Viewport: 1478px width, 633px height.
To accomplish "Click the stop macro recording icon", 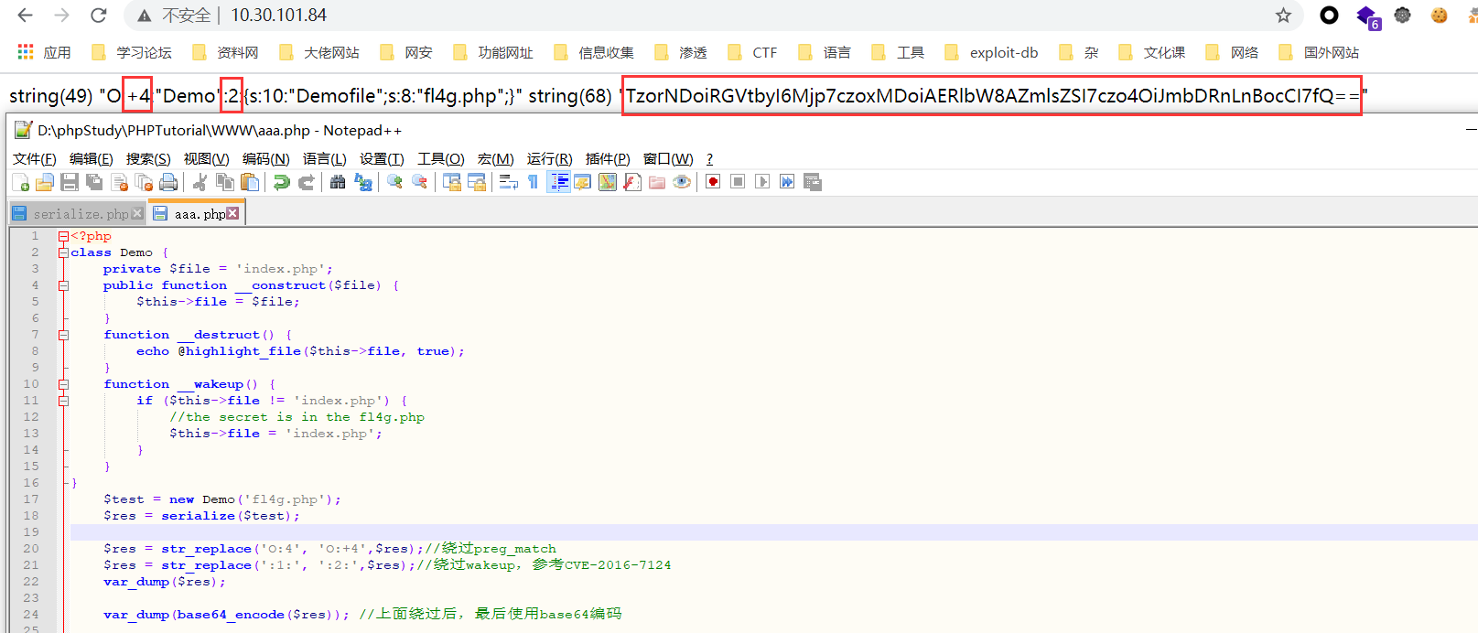I will click(738, 182).
